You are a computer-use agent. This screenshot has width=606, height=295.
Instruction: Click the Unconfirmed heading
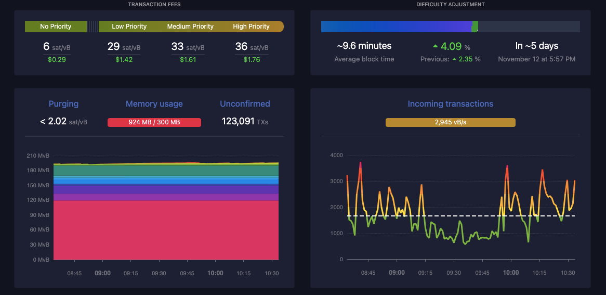click(245, 104)
